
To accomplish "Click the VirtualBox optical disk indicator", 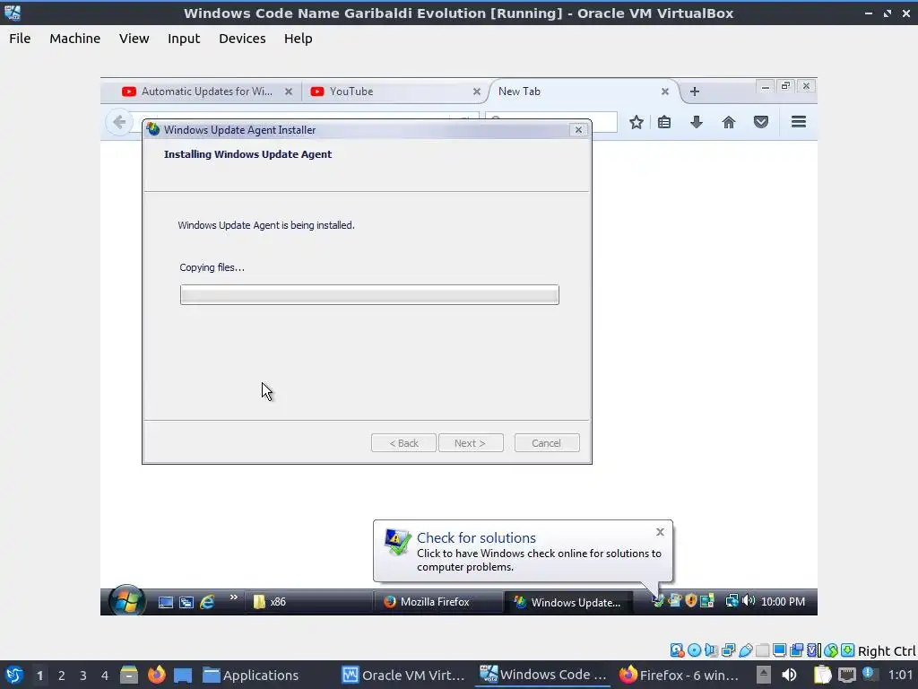I will (695, 650).
